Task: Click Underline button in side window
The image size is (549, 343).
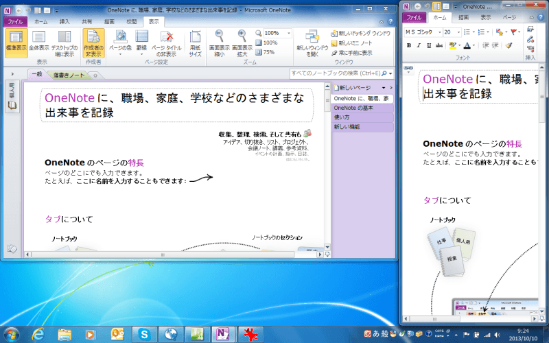Action: pyautogui.click(x=429, y=45)
